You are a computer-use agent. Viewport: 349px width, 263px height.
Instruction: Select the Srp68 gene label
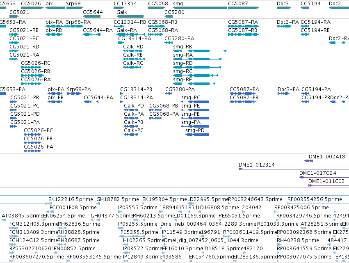[x=73, y=4]
